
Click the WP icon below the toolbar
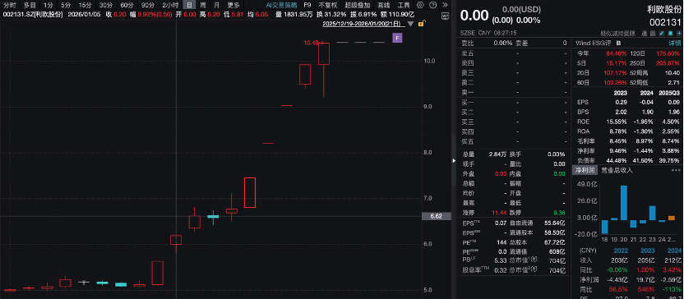(445, 16)
